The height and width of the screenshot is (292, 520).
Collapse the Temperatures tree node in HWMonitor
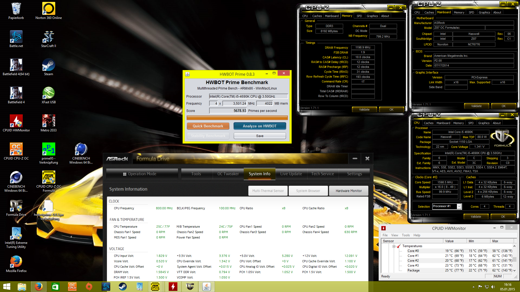click(394, 246)
